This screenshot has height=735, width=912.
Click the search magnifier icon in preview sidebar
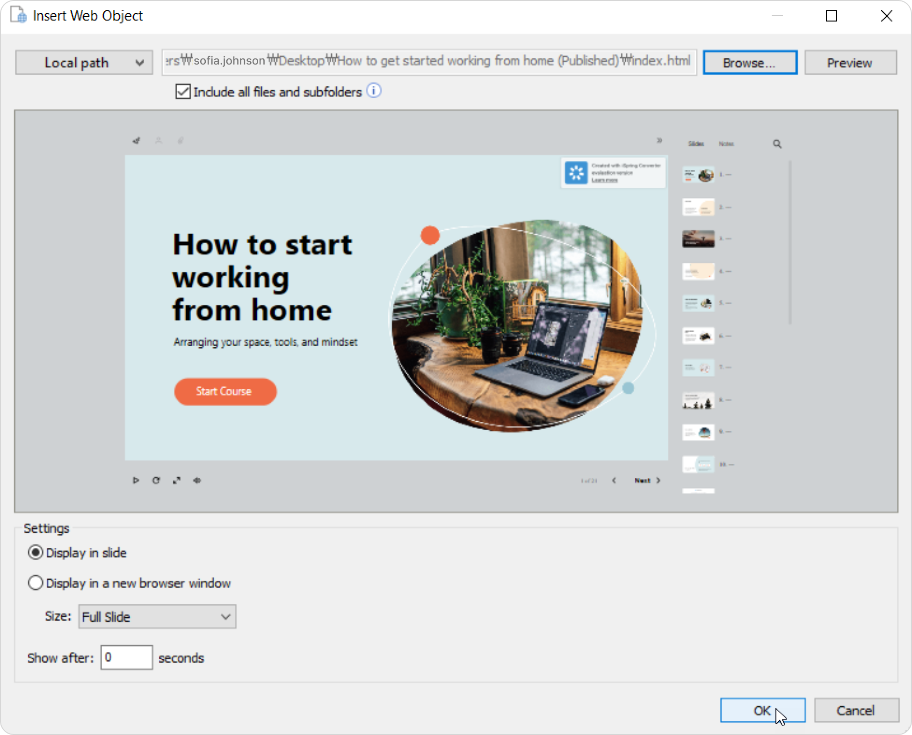pos(777,144)
